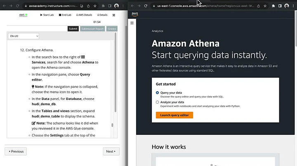
Task: Click the '12. Configure Athena.' step text
Action: (x=37, y=50)
